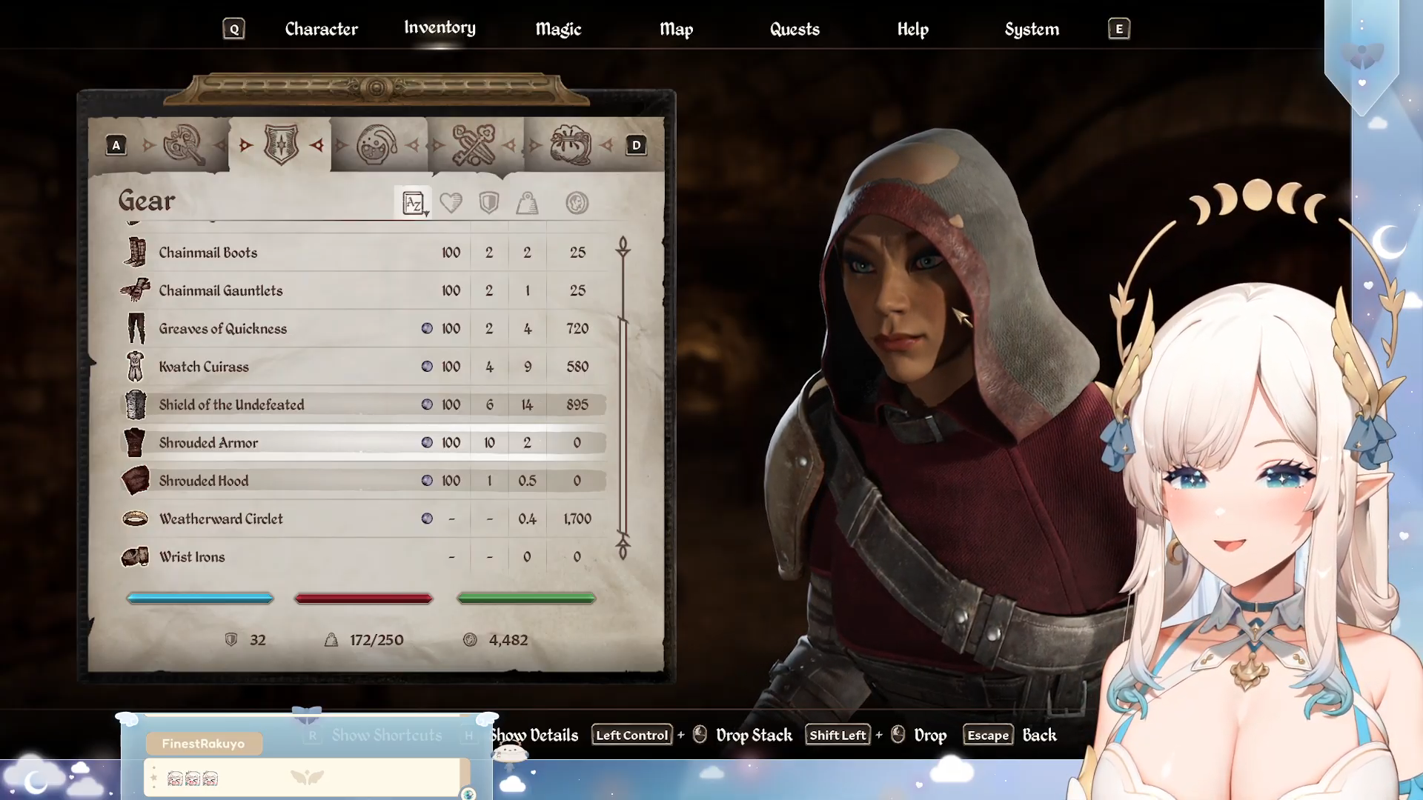Open the Potions alchemy category icon
The width and height of the screenshot is (1423, 800).
point(377,144)
